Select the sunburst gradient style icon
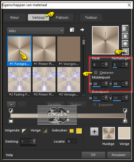 125,44
